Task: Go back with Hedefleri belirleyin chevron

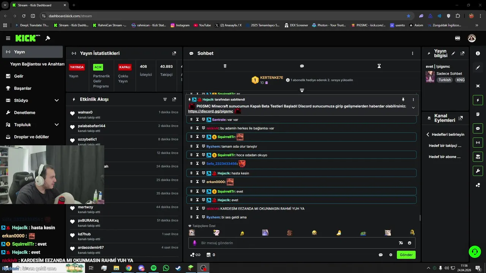Action: coord(428,135)
